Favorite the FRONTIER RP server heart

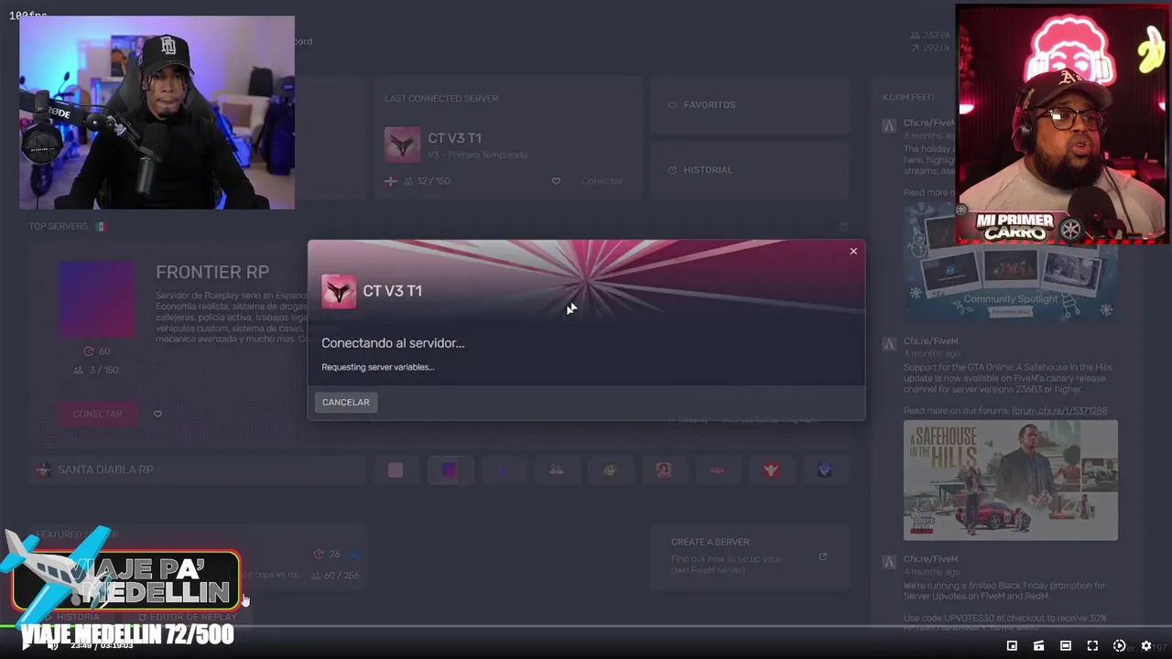[x=157, y=414]
